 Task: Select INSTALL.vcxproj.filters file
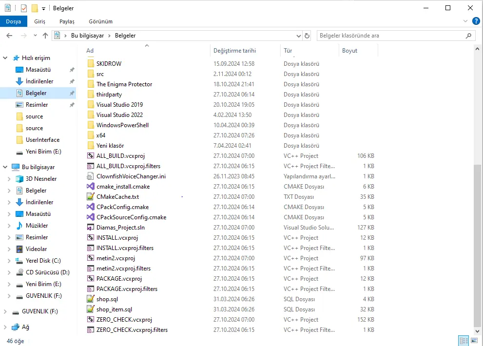point(125,248)
